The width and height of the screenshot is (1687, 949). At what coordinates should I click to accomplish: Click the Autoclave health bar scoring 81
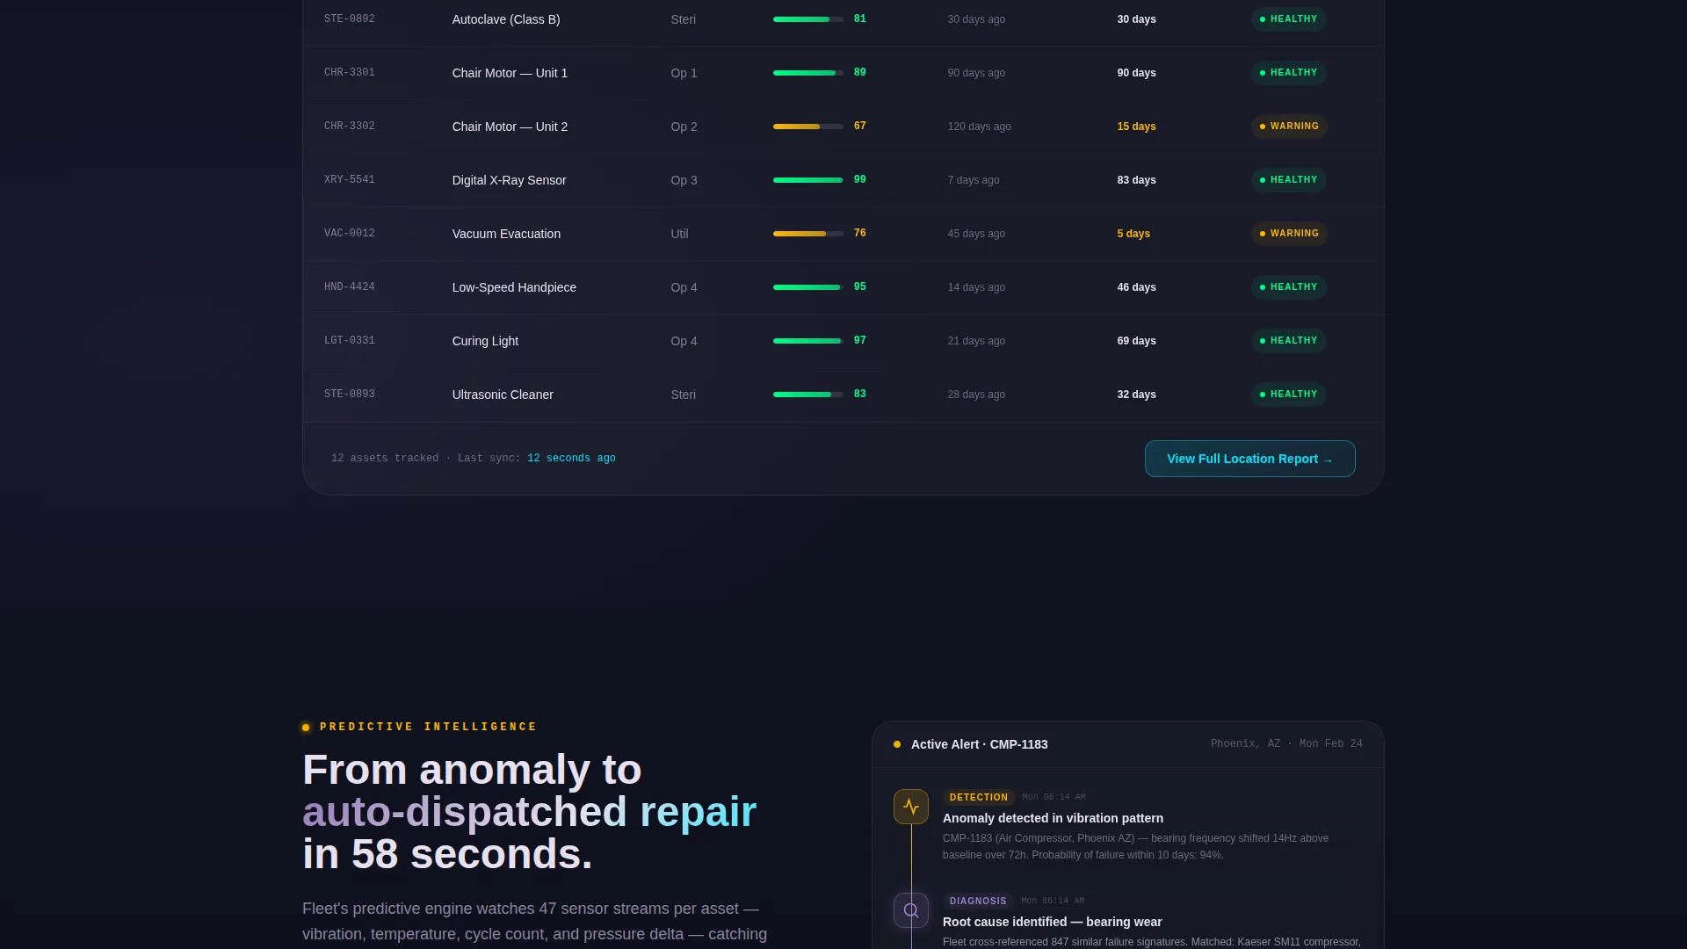[x=808, y=19]
